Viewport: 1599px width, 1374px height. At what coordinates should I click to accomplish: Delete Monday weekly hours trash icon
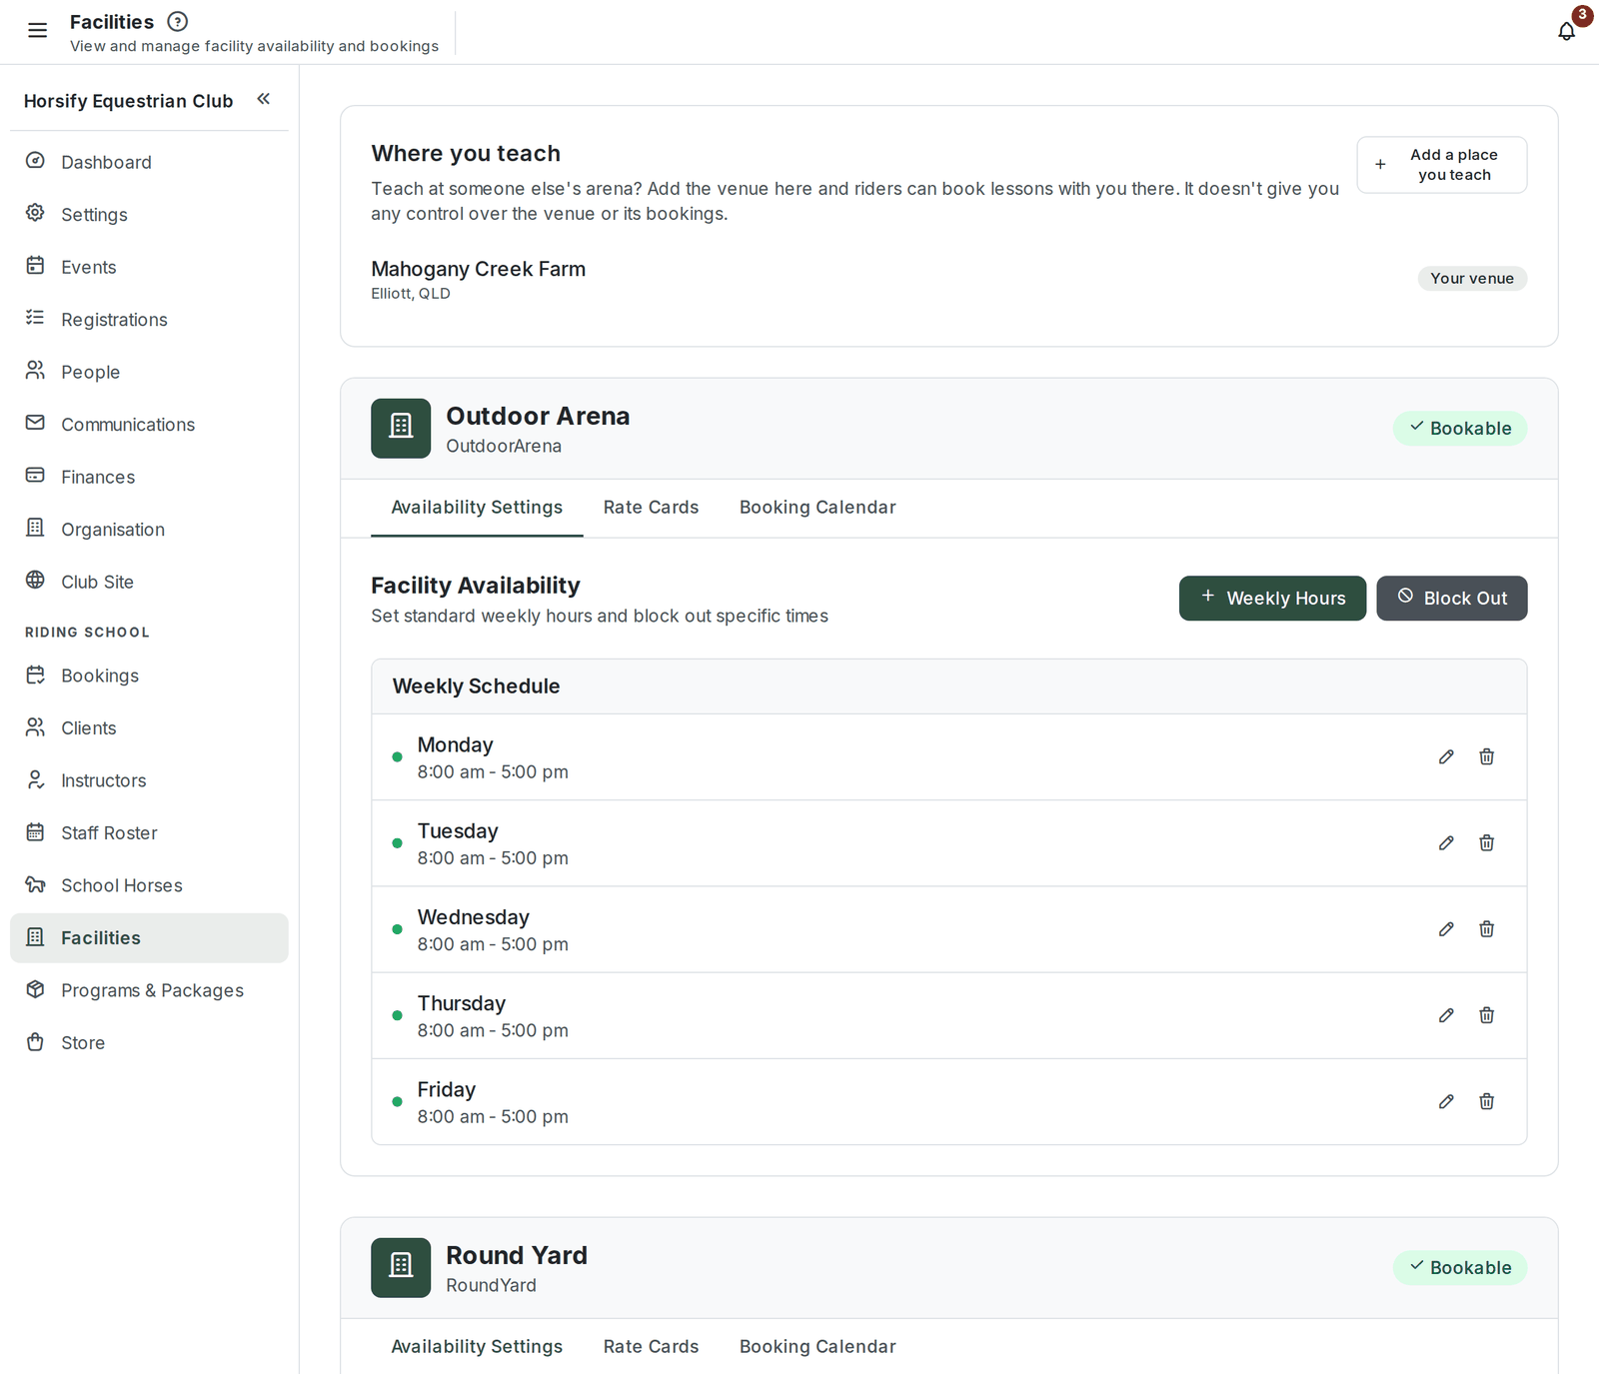click(1486, 756)
